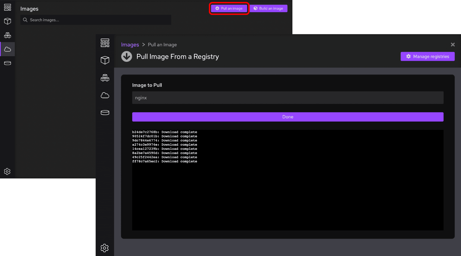Open Pods in the background Images window sidebar

(x=7, y=35)
